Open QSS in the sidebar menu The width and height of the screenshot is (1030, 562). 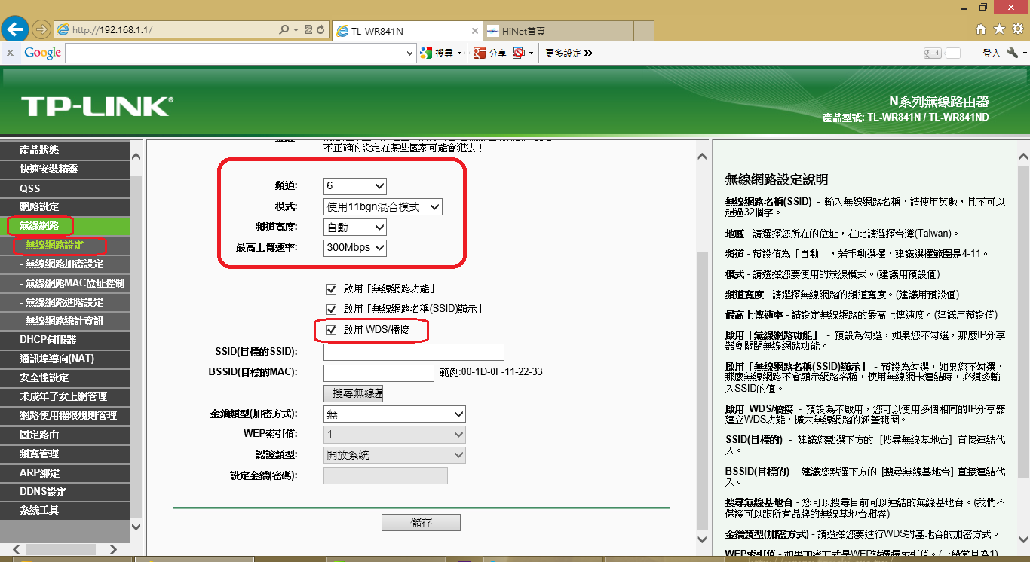[x=65, y=188]
